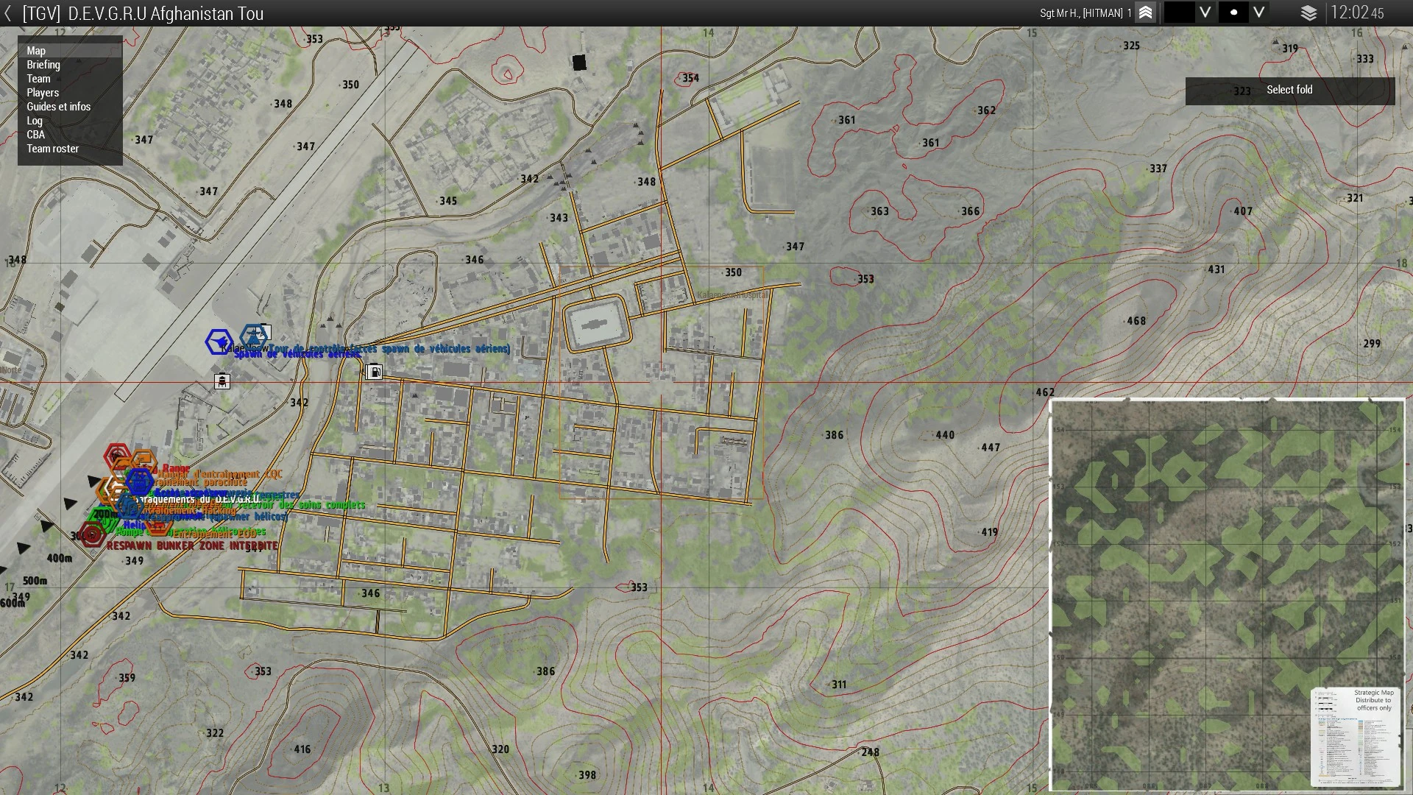Viewport: 1413px width, 795px height.
Task: Click the back arrow beside mission title
Action: [8, 13]
